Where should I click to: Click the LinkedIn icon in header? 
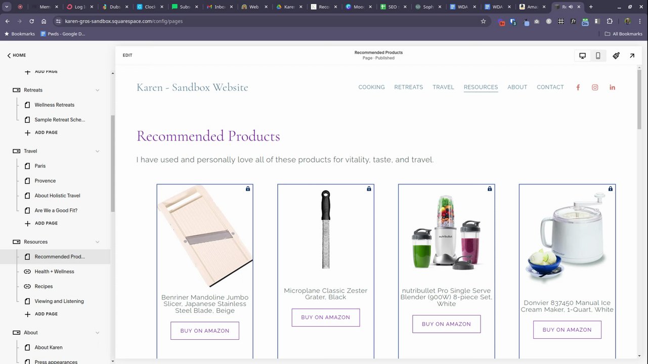[x=612, y=87]
